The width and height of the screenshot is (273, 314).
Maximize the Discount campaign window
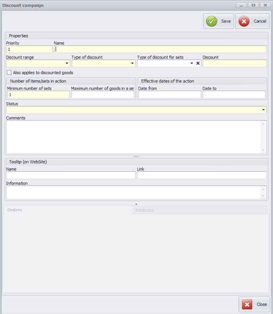tap(254, 5)
